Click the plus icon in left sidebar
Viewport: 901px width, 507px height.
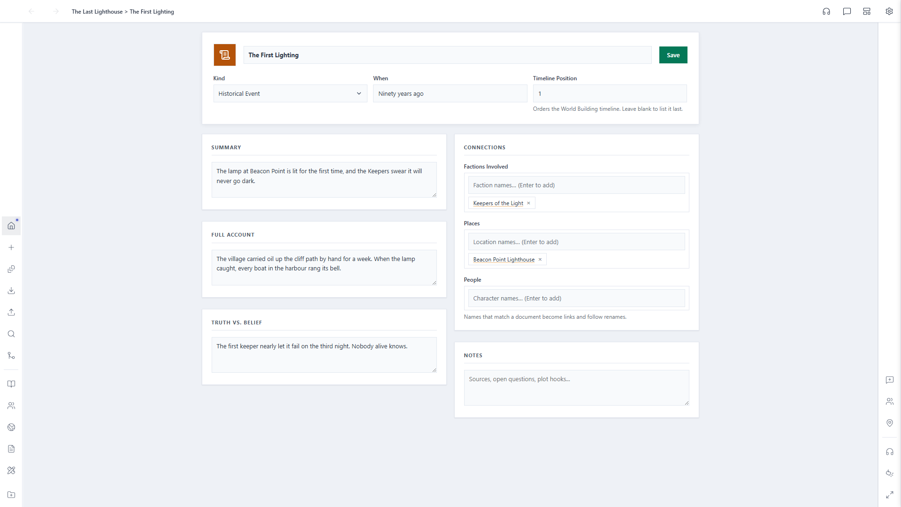click(11, 247)
